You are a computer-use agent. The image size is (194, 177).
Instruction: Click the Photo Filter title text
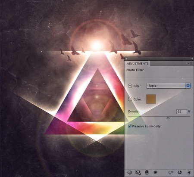[x=135, y=70]
